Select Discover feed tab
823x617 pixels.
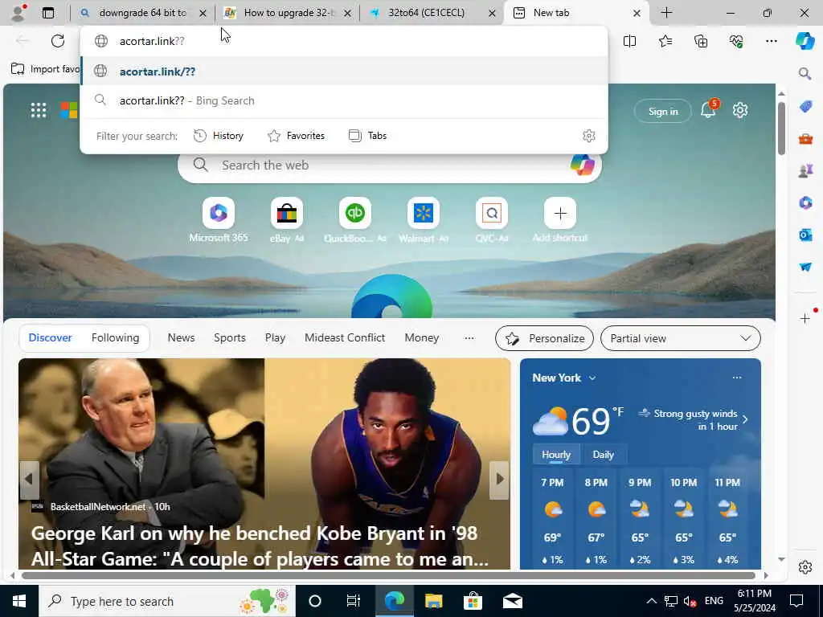[51, 338]
